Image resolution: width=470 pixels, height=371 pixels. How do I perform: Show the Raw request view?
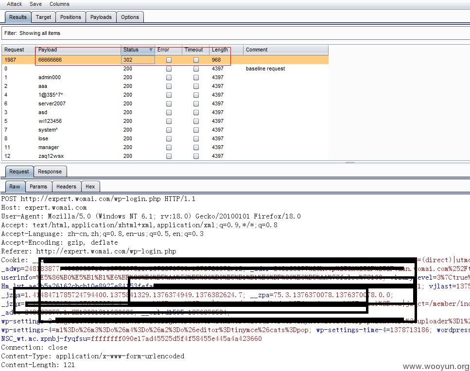pyautogui.click(x=15, y=186)
